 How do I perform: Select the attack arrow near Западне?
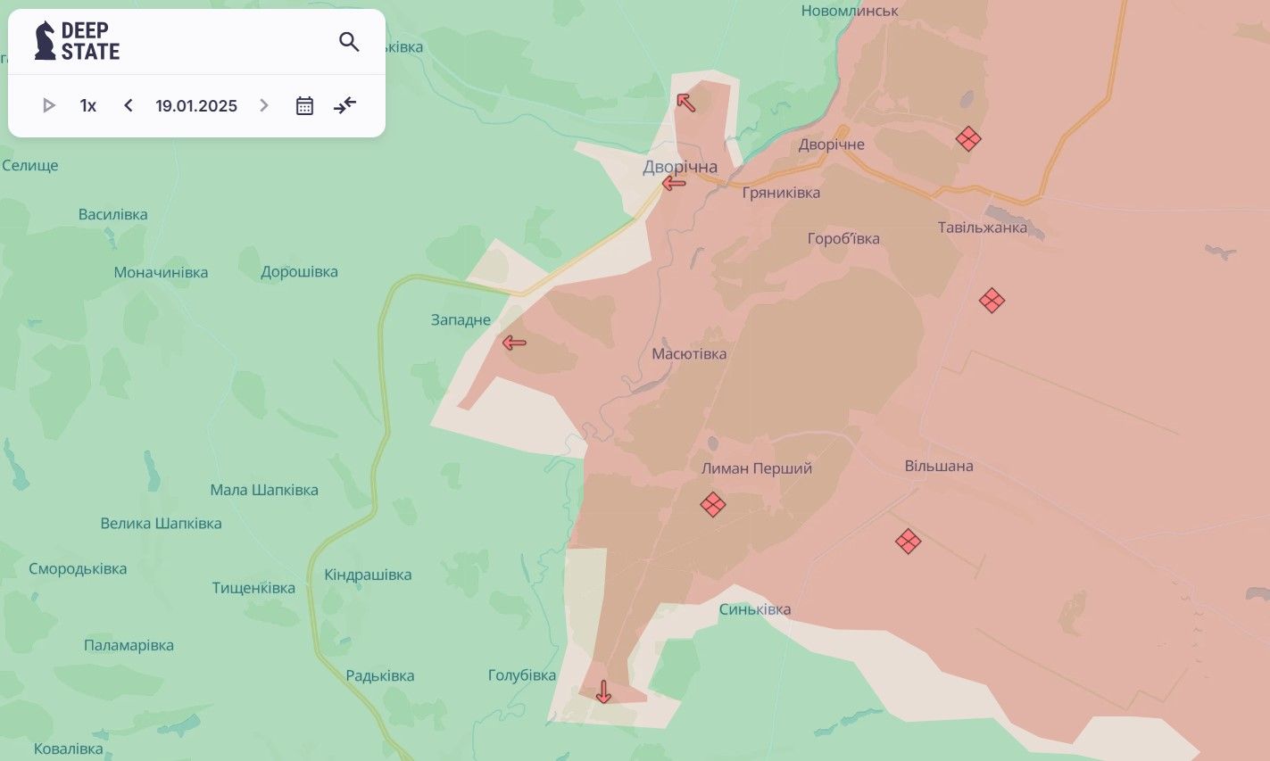coord(514,343)
